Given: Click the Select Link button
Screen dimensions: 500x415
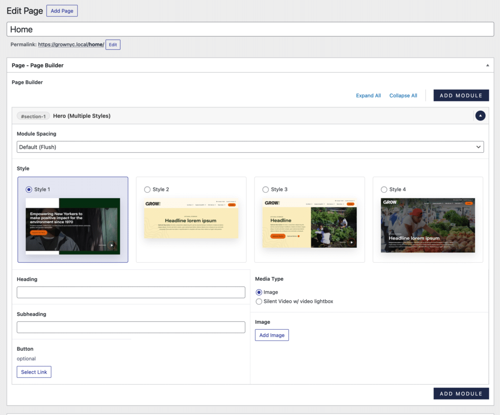Looking at the screenshot, I should click(x=34, y=372).
